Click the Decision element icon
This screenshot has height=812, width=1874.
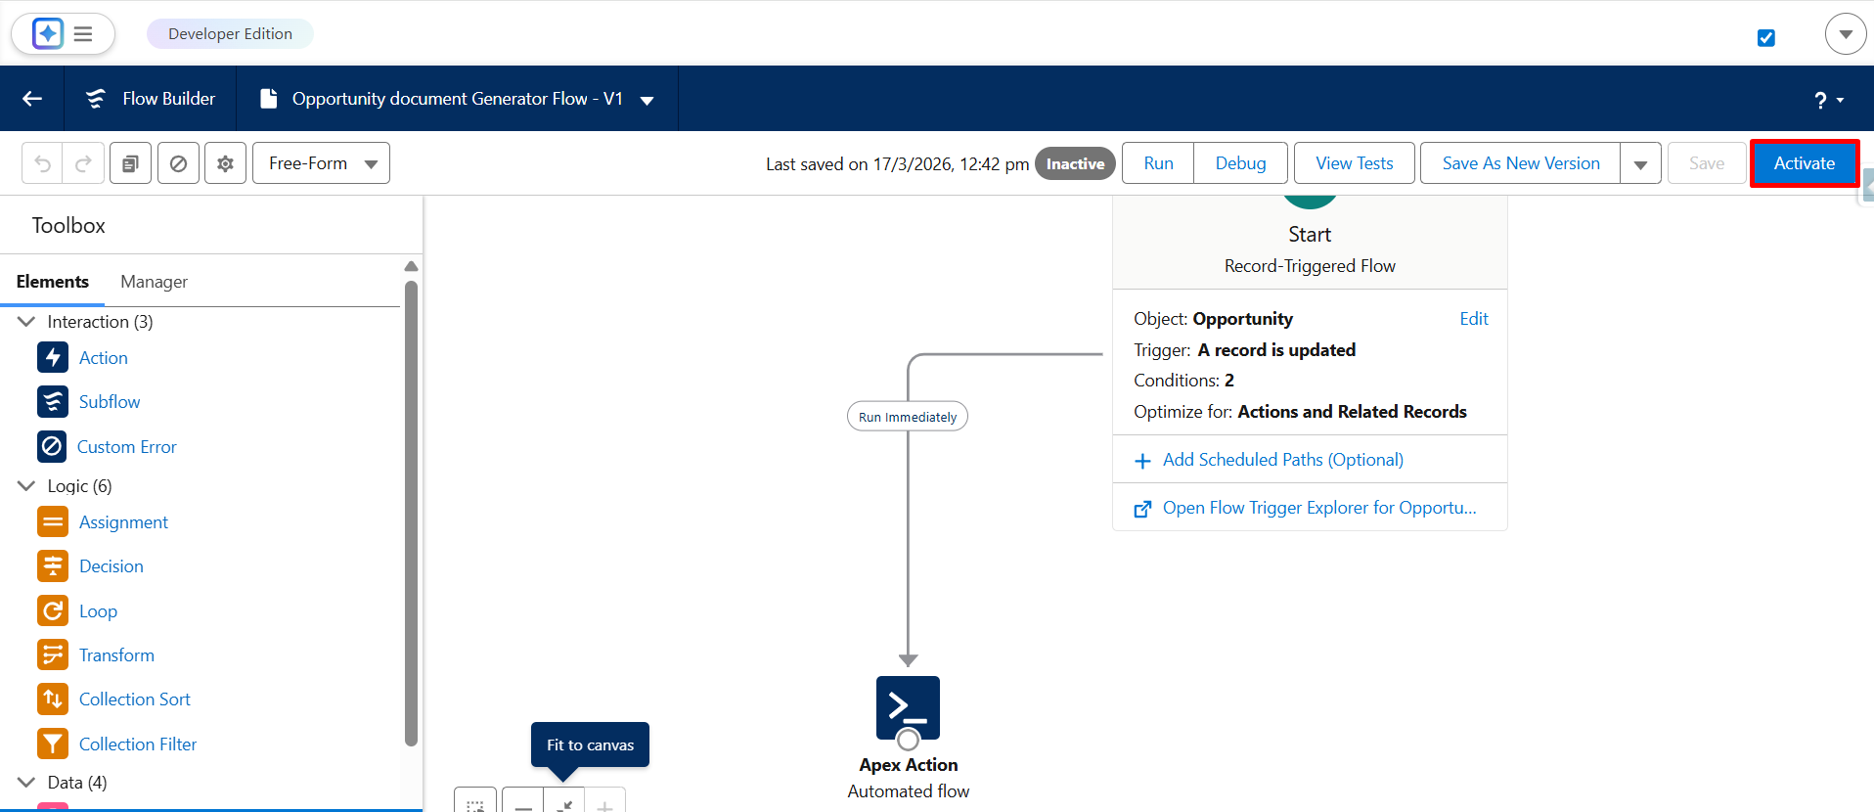pos(53,565)
